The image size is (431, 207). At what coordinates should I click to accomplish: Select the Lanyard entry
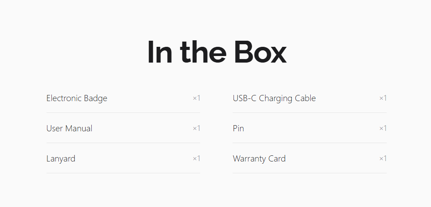point(61,158)
